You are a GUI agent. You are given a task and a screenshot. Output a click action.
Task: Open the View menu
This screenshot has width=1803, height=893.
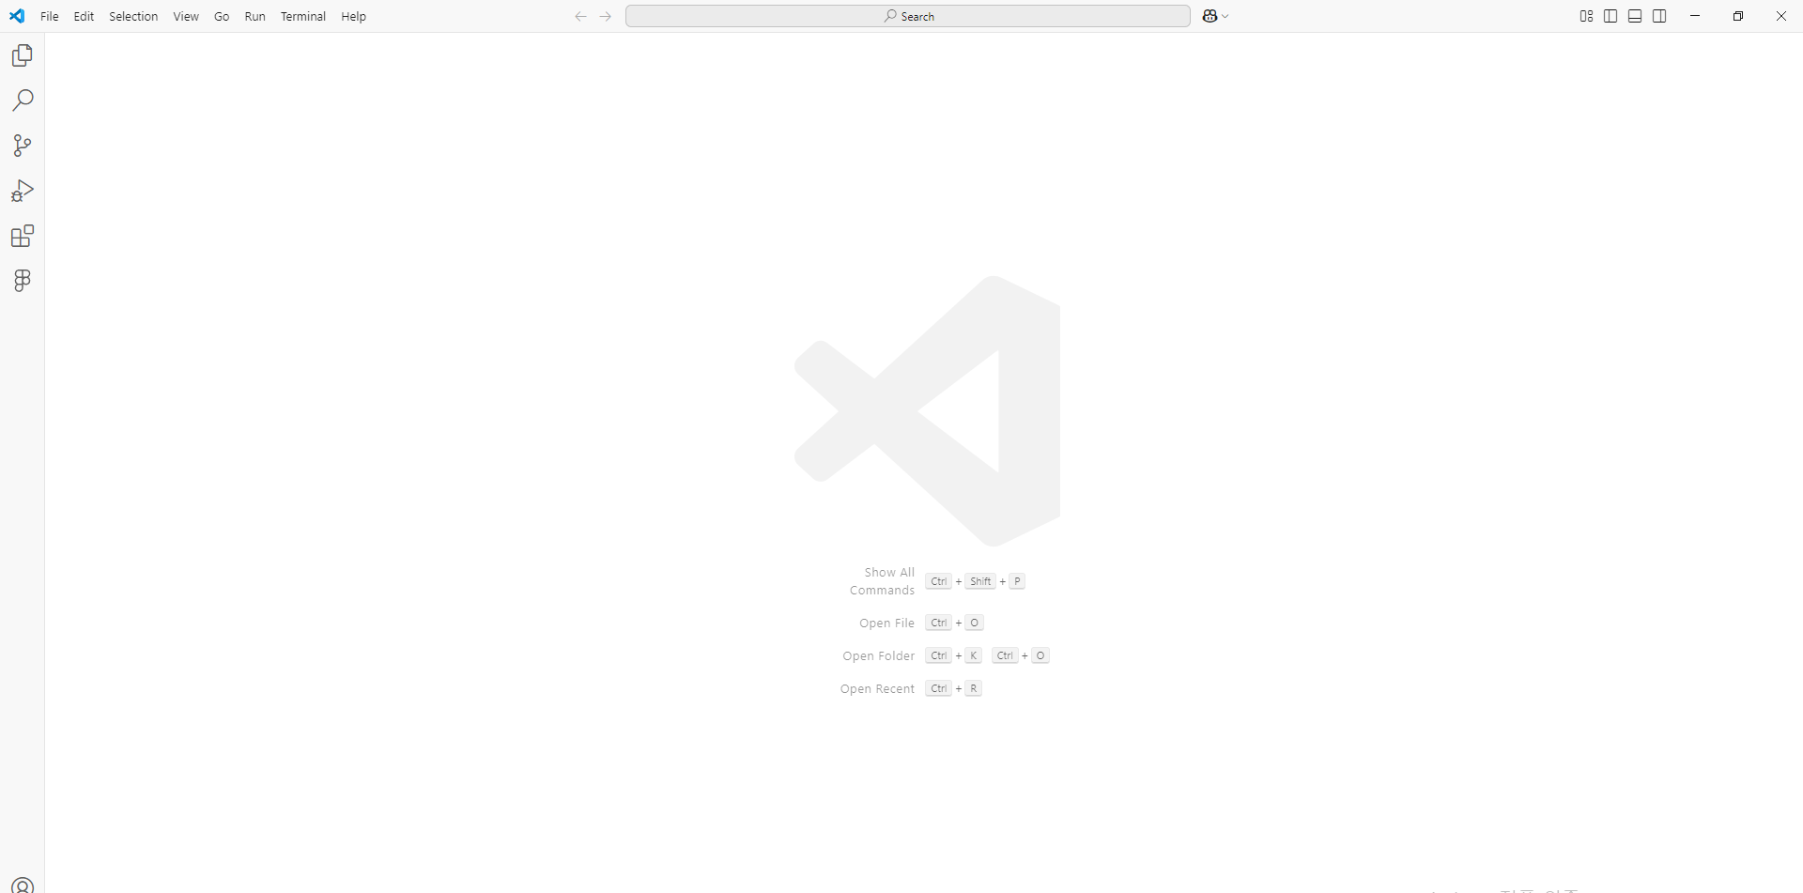[186, 16]
